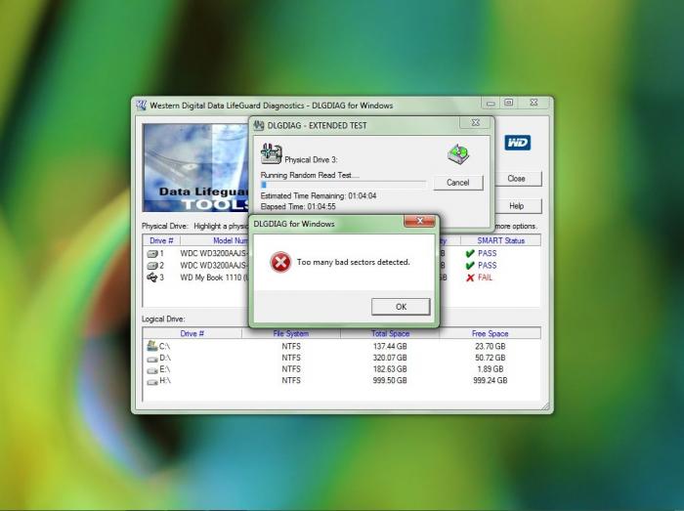This screenshot has height=511, width=684.
Task: Click the Total Space column header
Action: [x=390, y=333]
